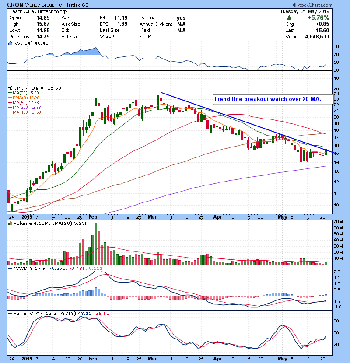Click the green up-triangle change indicator
350x363 pixels.
pyautogui.click(x=289, y=17)
